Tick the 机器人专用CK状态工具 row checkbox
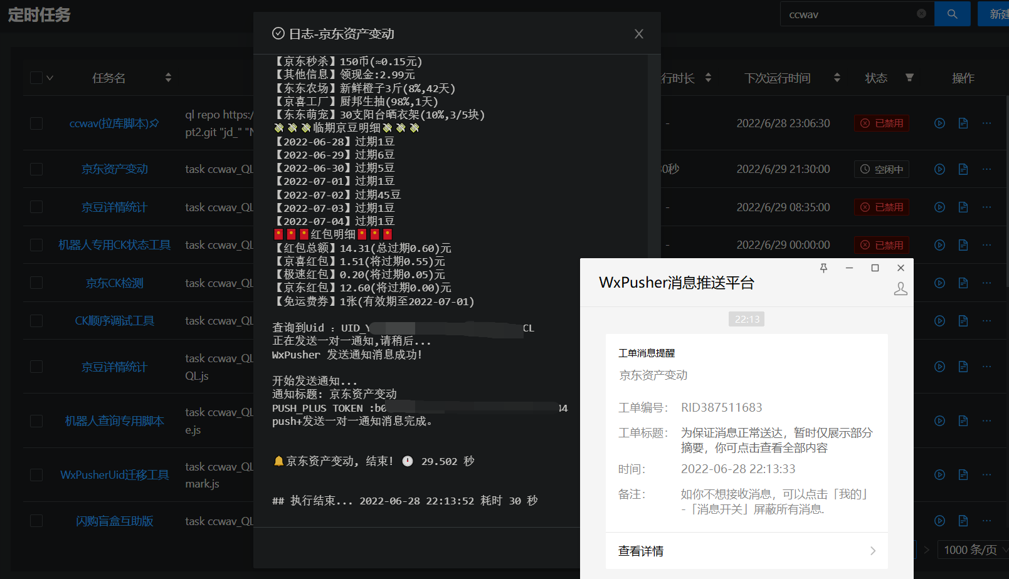 coord(36,245)
